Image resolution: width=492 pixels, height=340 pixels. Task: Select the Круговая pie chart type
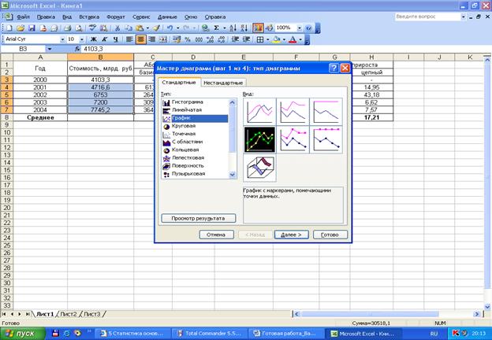(184, 126)
